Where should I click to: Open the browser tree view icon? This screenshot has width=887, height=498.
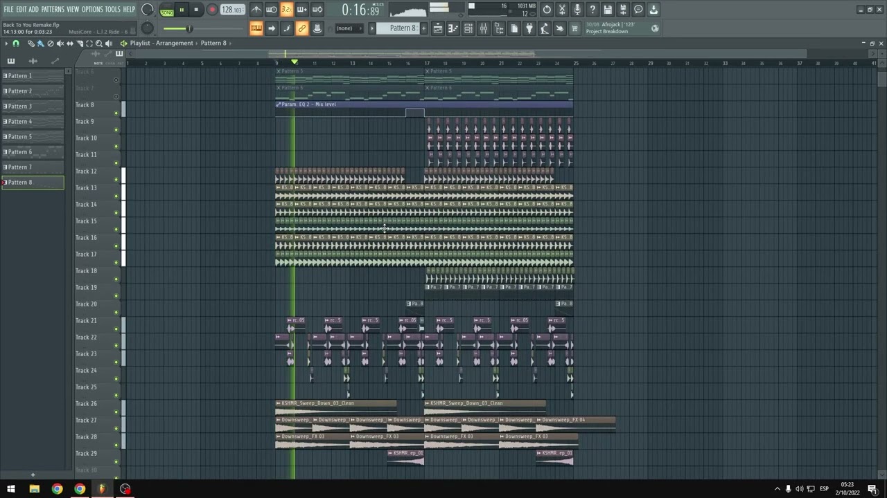click(499, 28)
